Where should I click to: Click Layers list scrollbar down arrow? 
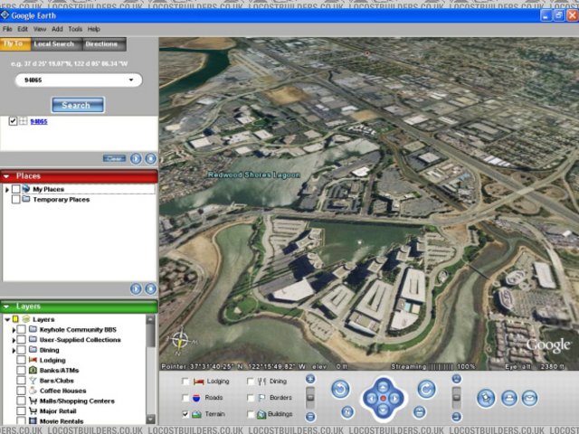(150, 420)
